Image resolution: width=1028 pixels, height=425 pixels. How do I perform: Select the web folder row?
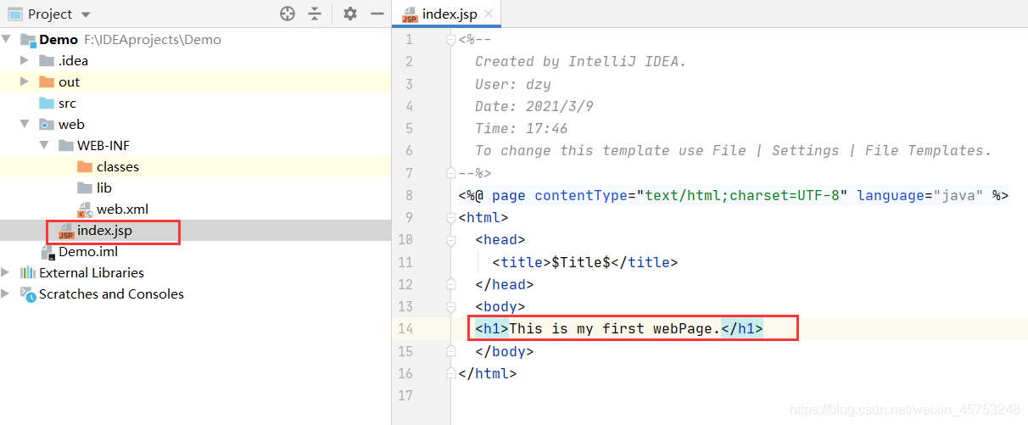[x=195, y=125]
